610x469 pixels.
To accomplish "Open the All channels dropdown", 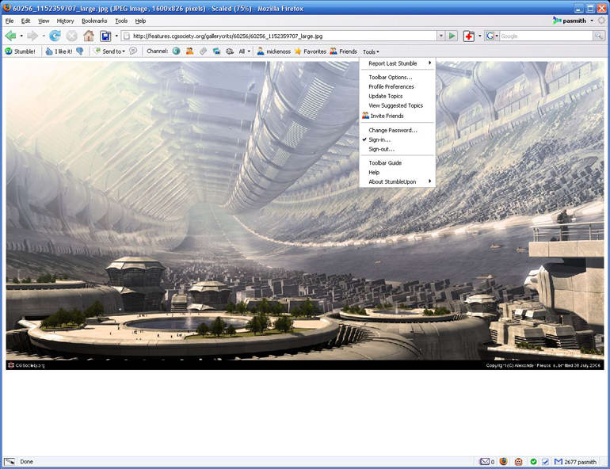I will tap(244, 51).
